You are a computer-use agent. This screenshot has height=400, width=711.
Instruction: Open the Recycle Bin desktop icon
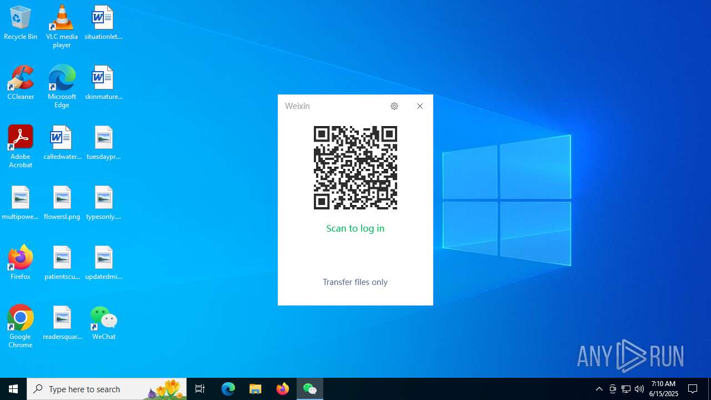point(21,23)
